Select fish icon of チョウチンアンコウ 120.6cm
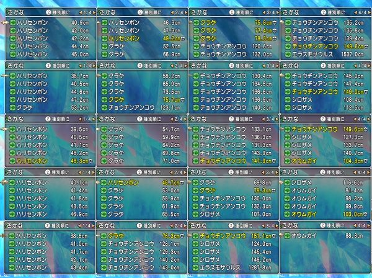Viewport: 372px width, 278px height. click(x=196, y=47)
